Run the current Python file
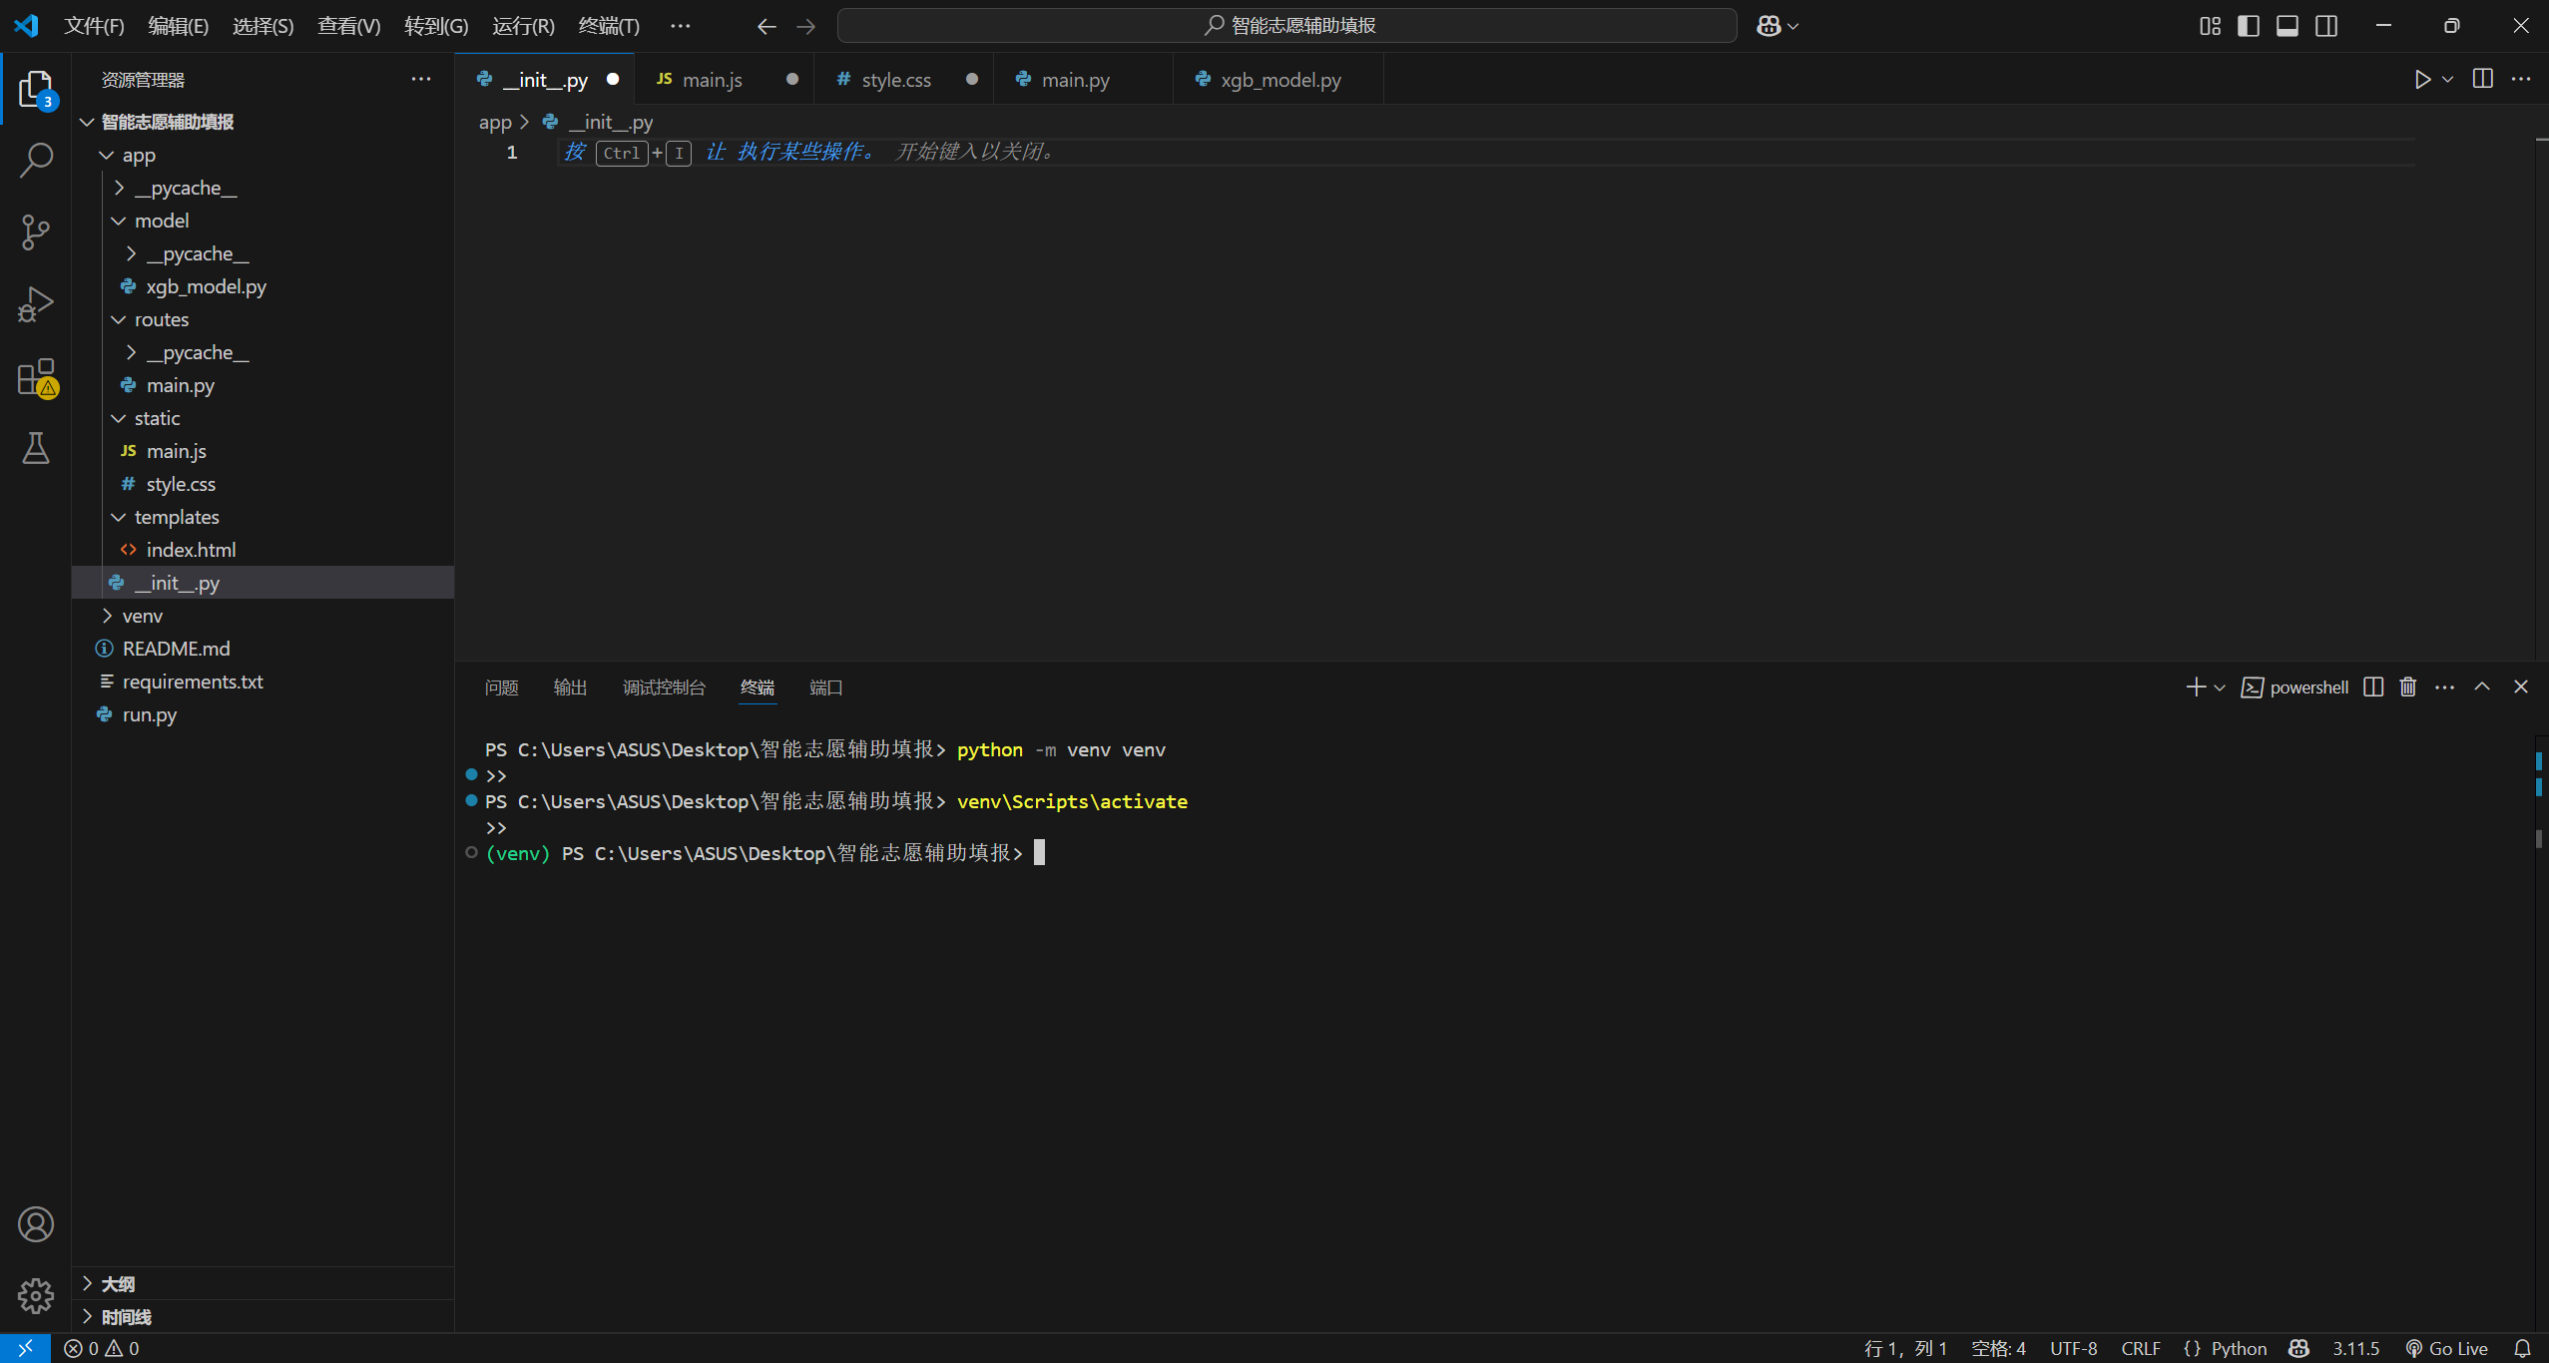Image resolution: width=2549 pixels, height=1363 pixels. click(2420, 79)
